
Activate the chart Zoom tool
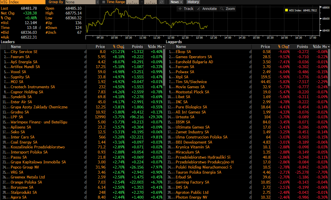pos(227,9)
